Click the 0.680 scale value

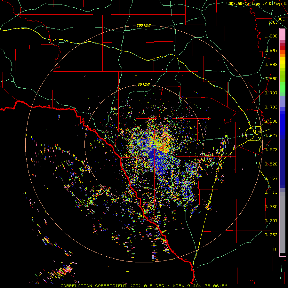[x=271, y=121]
